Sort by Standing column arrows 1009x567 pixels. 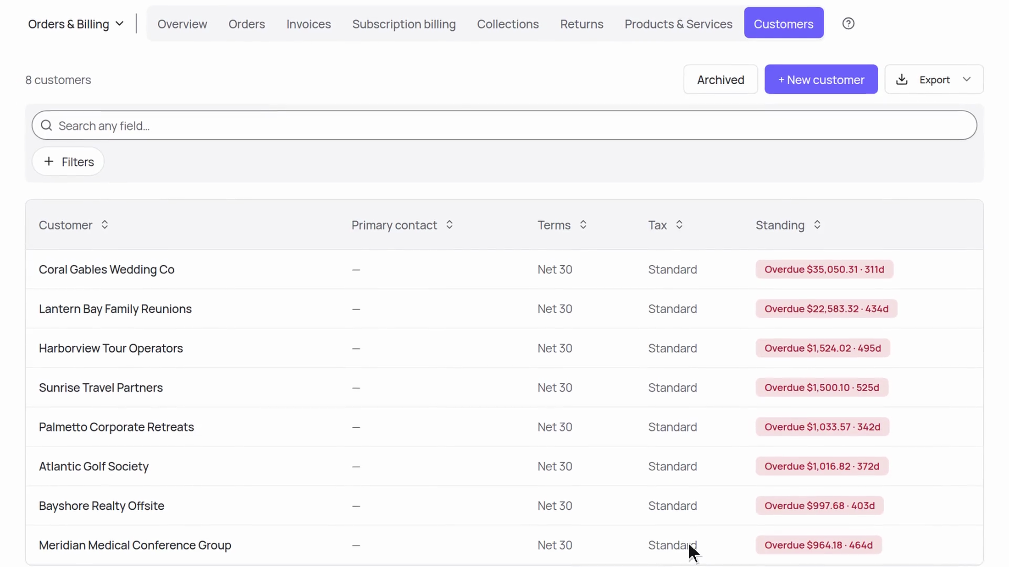pos(817,224)
